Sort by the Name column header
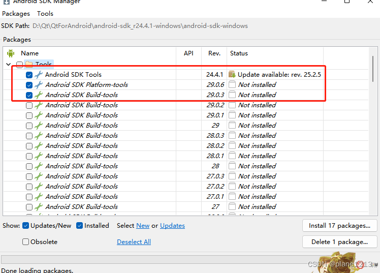The width and height of the screenshot is (380, 273). (29, 53)
